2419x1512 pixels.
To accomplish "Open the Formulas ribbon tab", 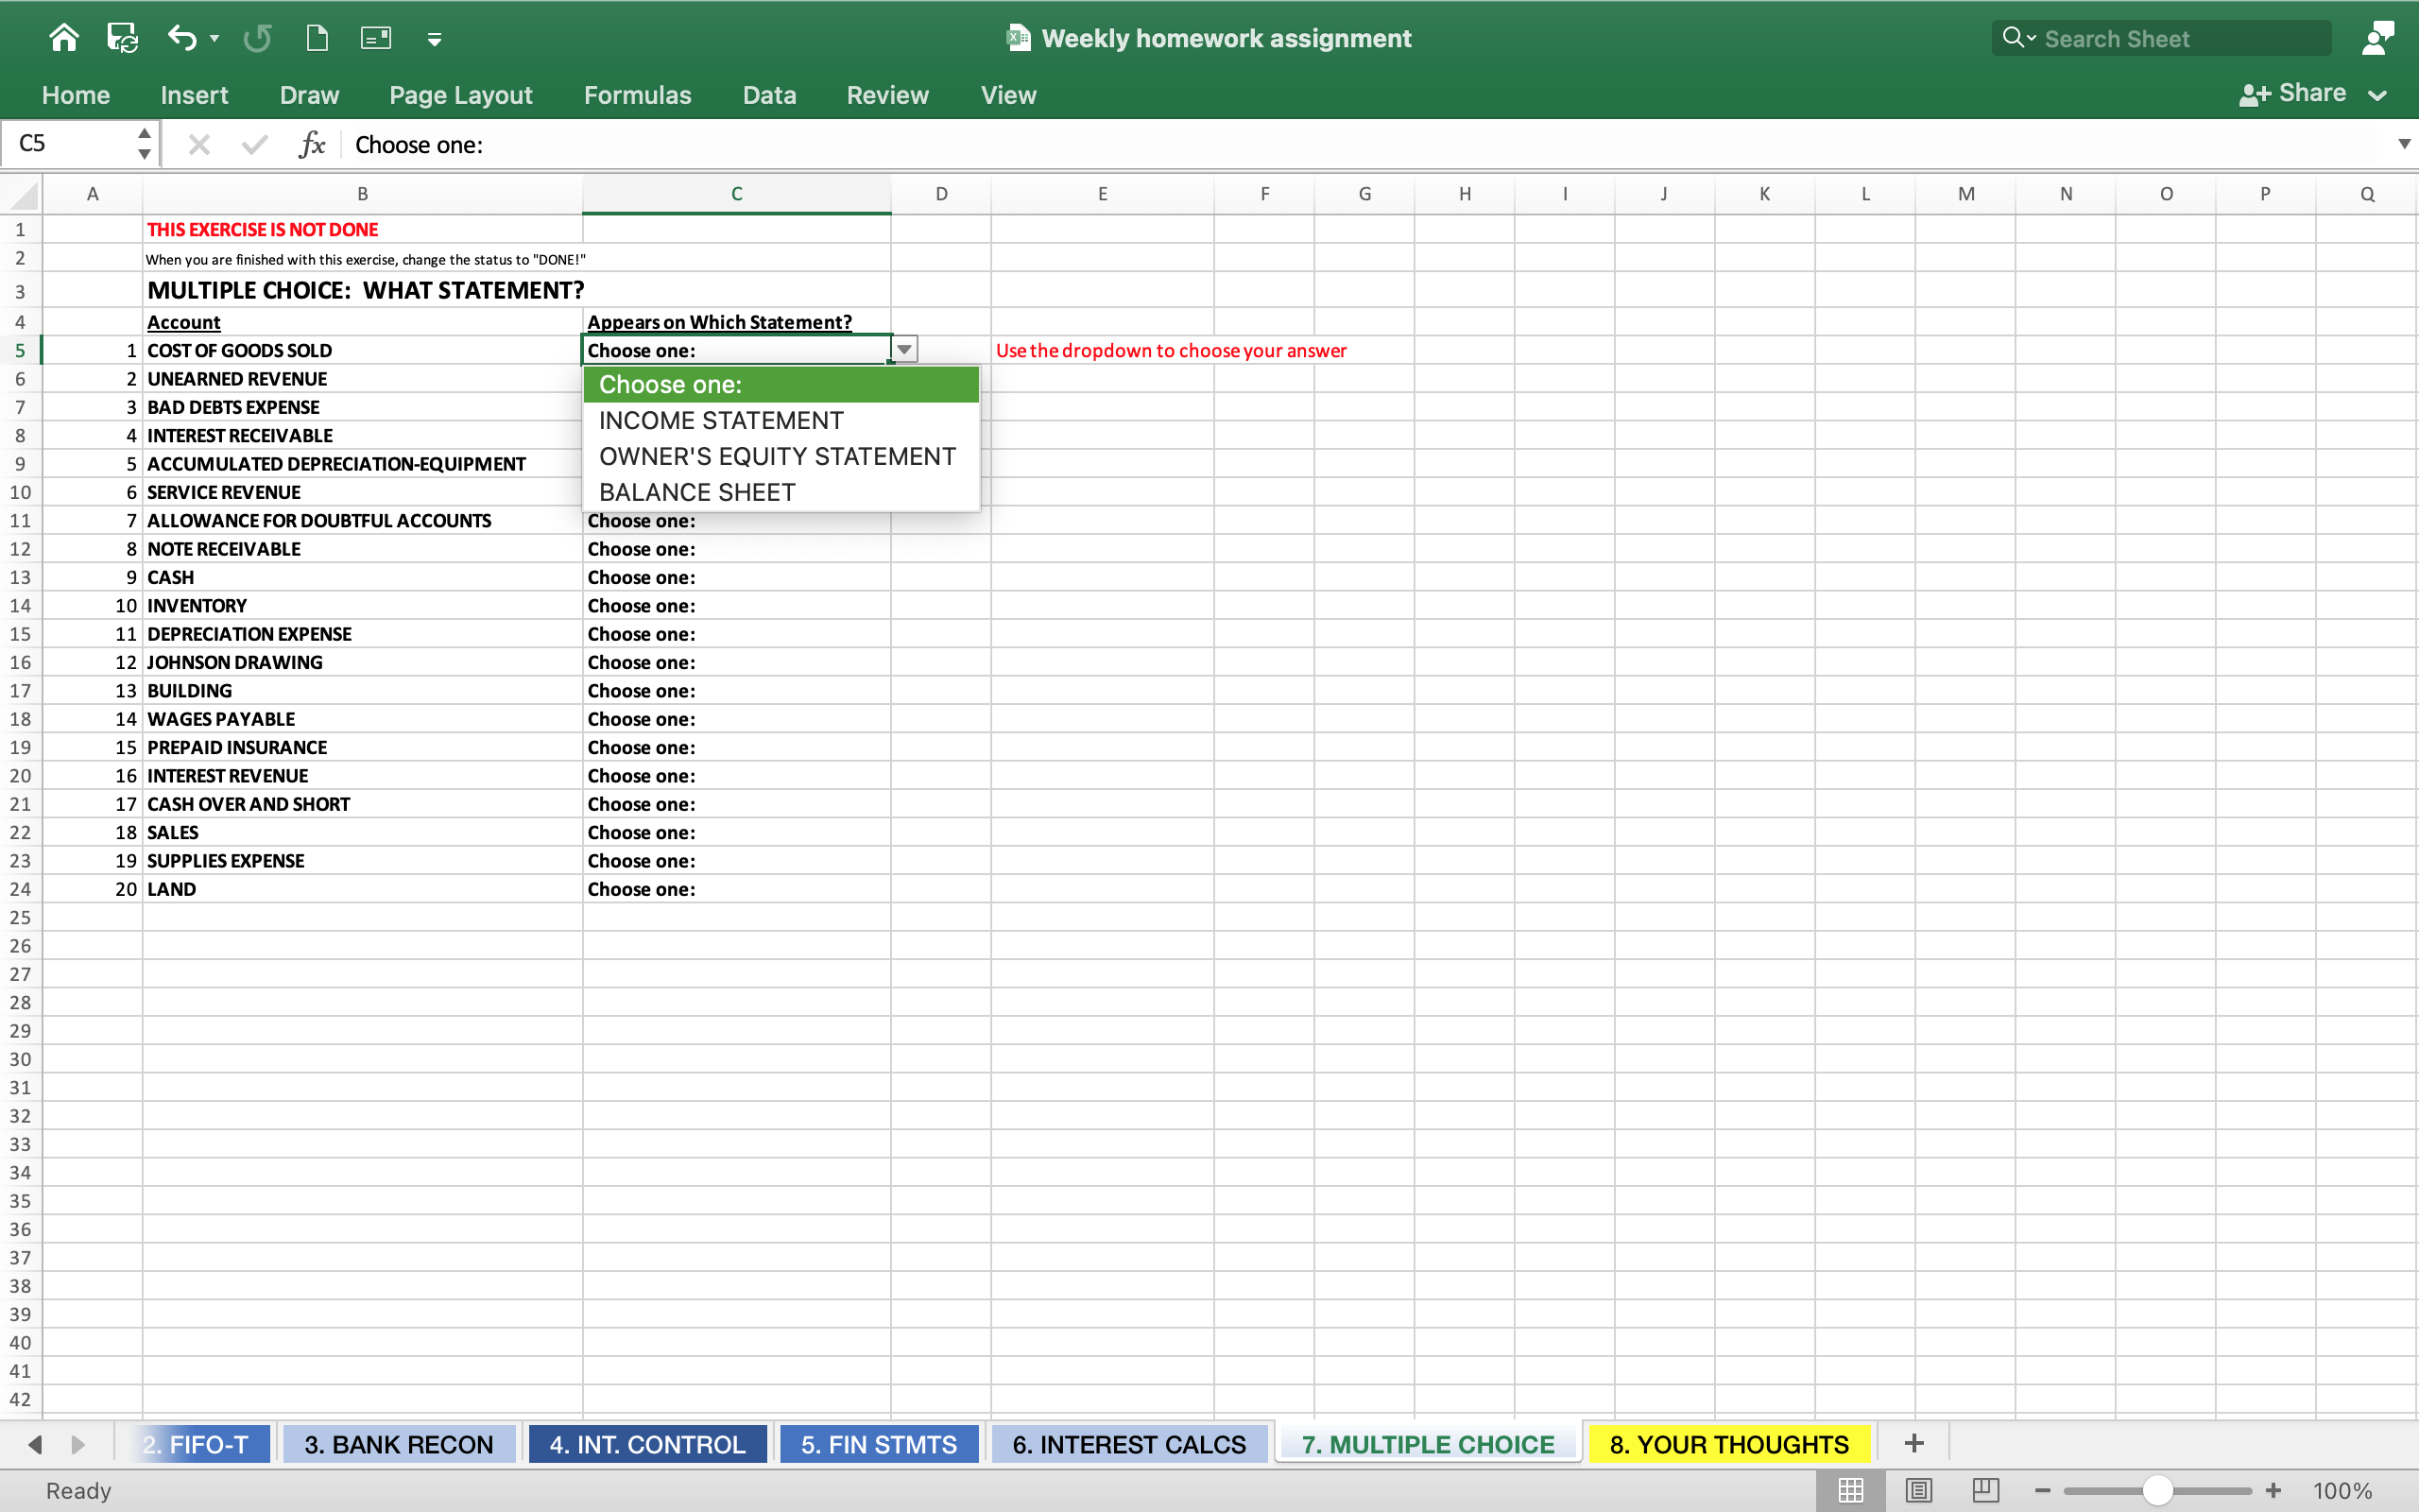I will point(637,95).
